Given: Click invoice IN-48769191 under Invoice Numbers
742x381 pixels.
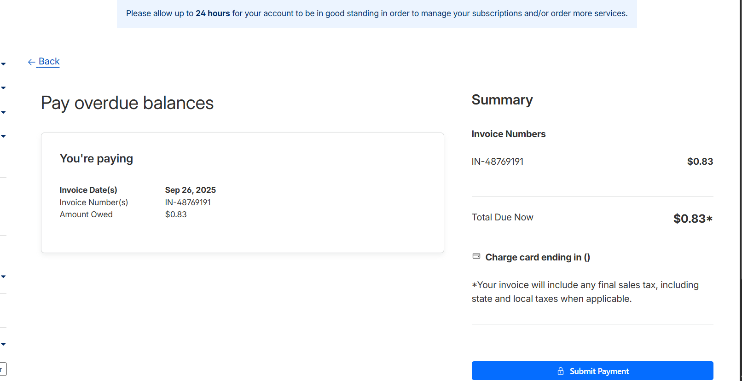Looking at the screenshot, I should coord(497,162).
